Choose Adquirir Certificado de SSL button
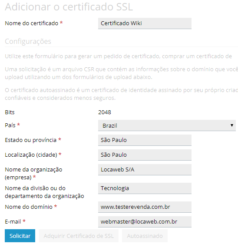The image size is (238, 247). click(x=79, y=236)
